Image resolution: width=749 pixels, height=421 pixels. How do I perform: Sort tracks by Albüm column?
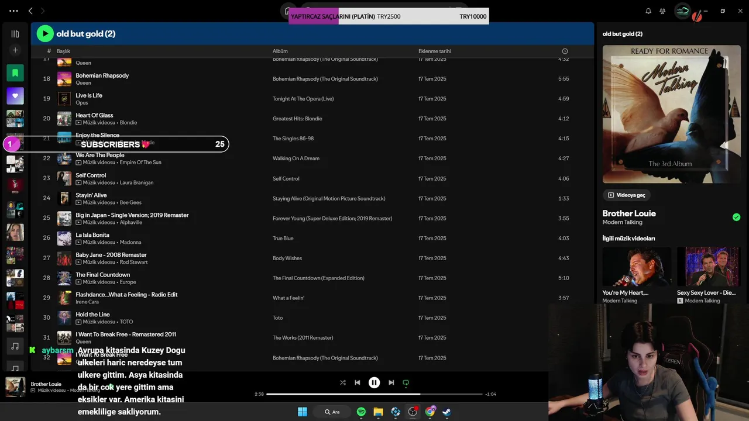click(x=280, y=51)
